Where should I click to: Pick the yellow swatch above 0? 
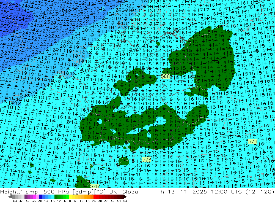click(71, 197)
